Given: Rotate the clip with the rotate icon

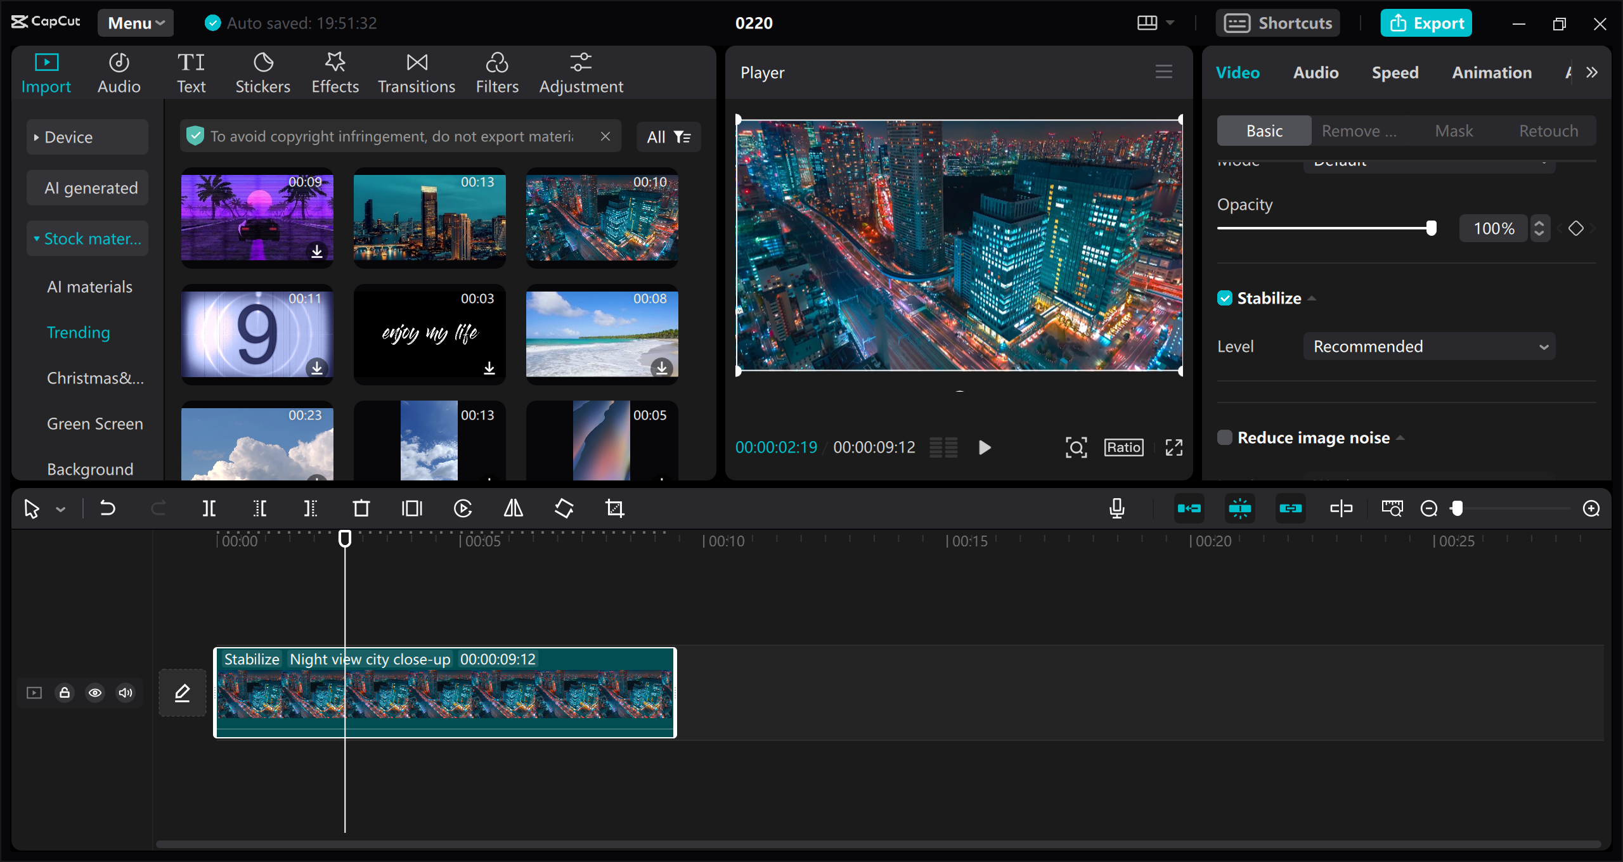Looking at the screenshot, I should 563,508.
